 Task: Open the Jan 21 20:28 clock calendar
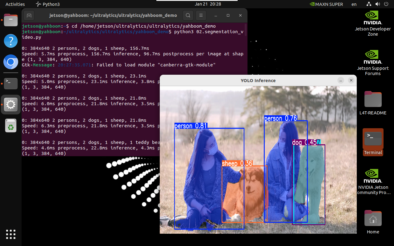(208, 4)
